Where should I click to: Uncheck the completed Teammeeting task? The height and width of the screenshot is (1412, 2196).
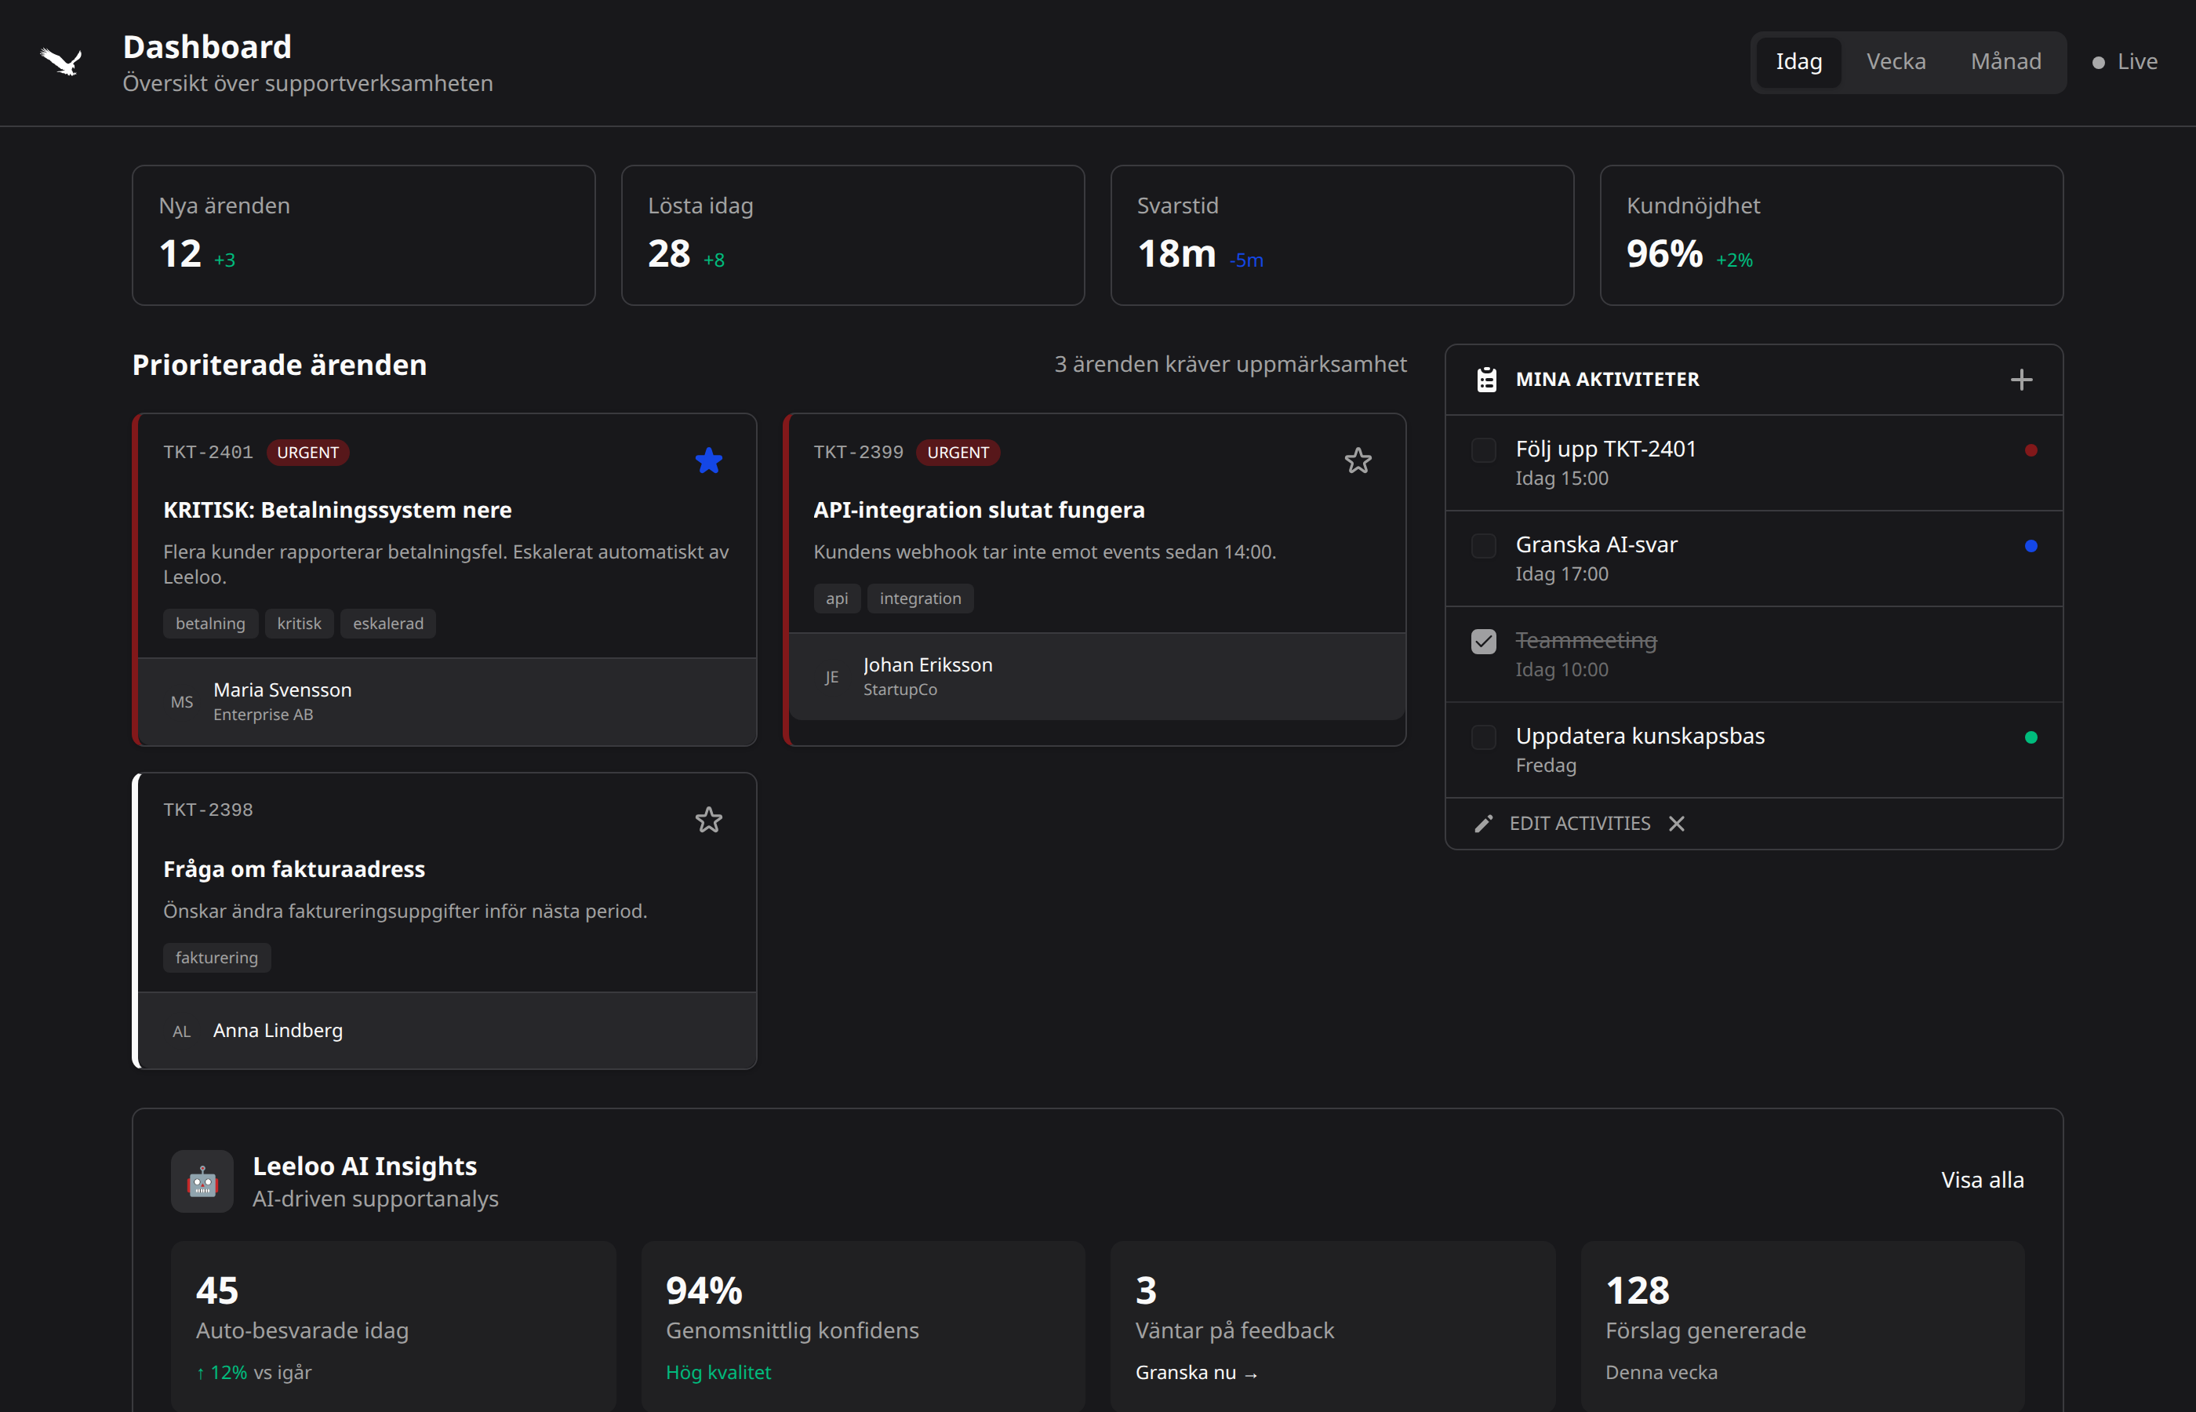[1482, 642]
